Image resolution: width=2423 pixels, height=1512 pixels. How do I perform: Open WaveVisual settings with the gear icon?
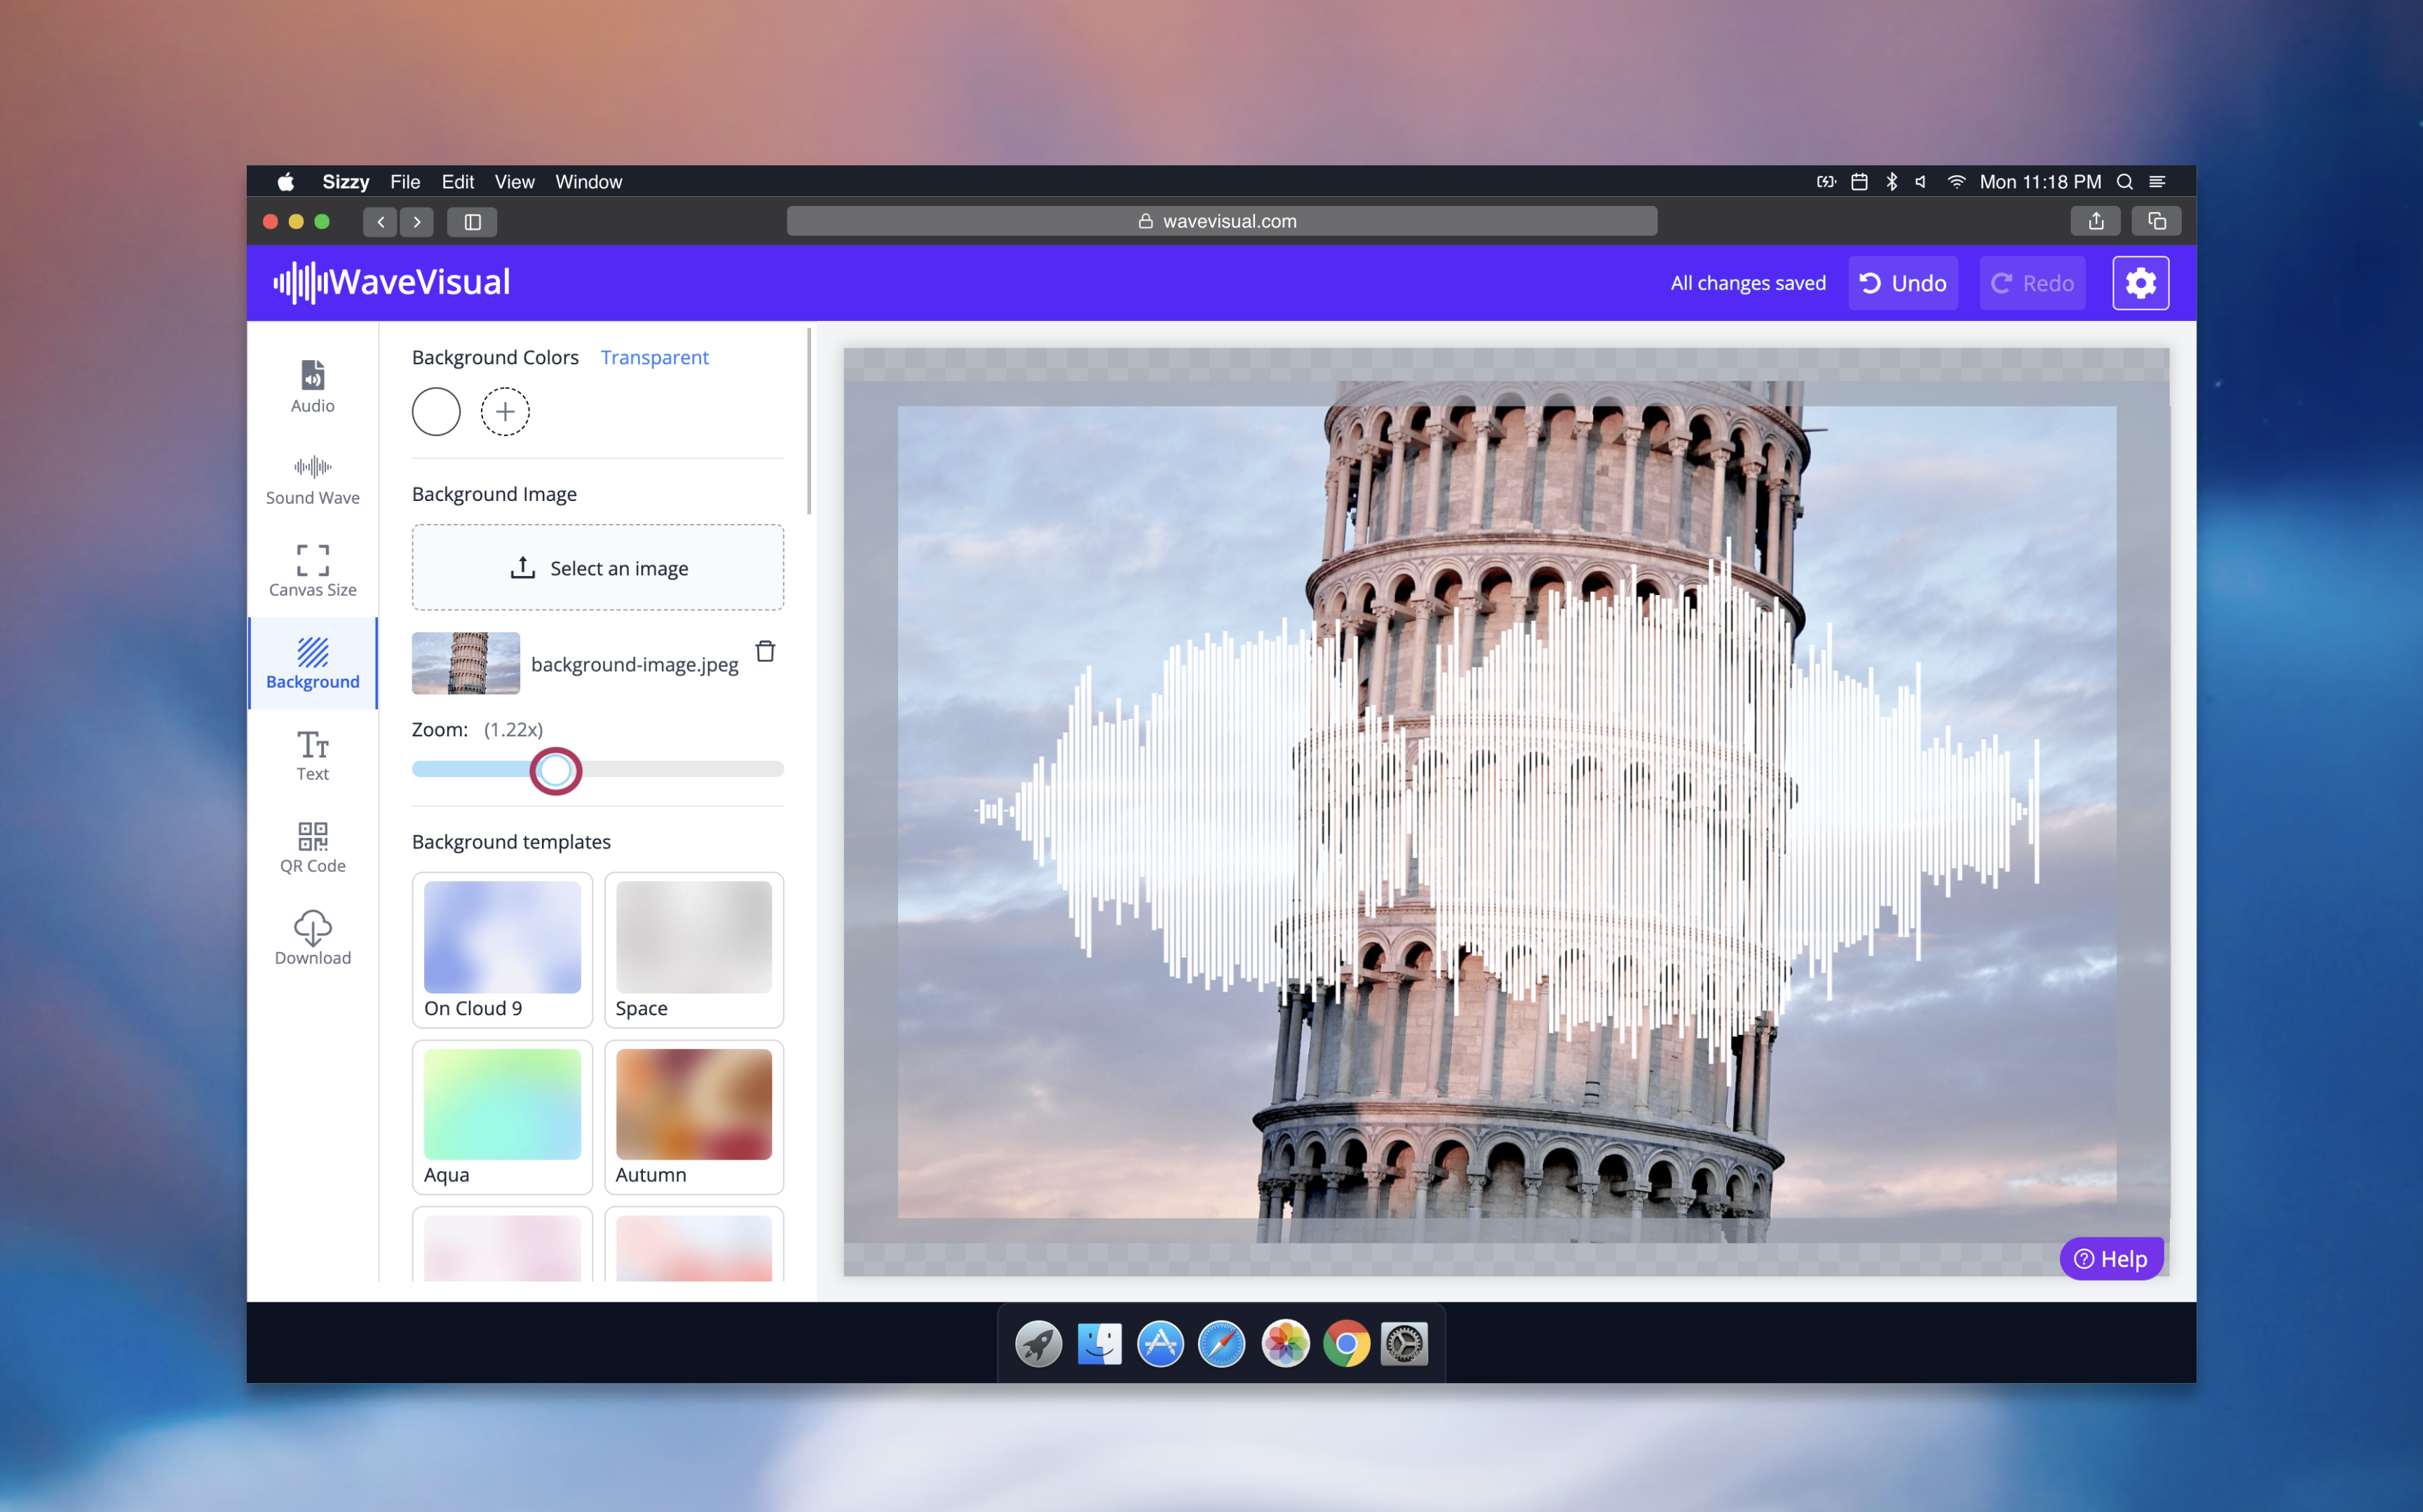[x=2140, y=282]
